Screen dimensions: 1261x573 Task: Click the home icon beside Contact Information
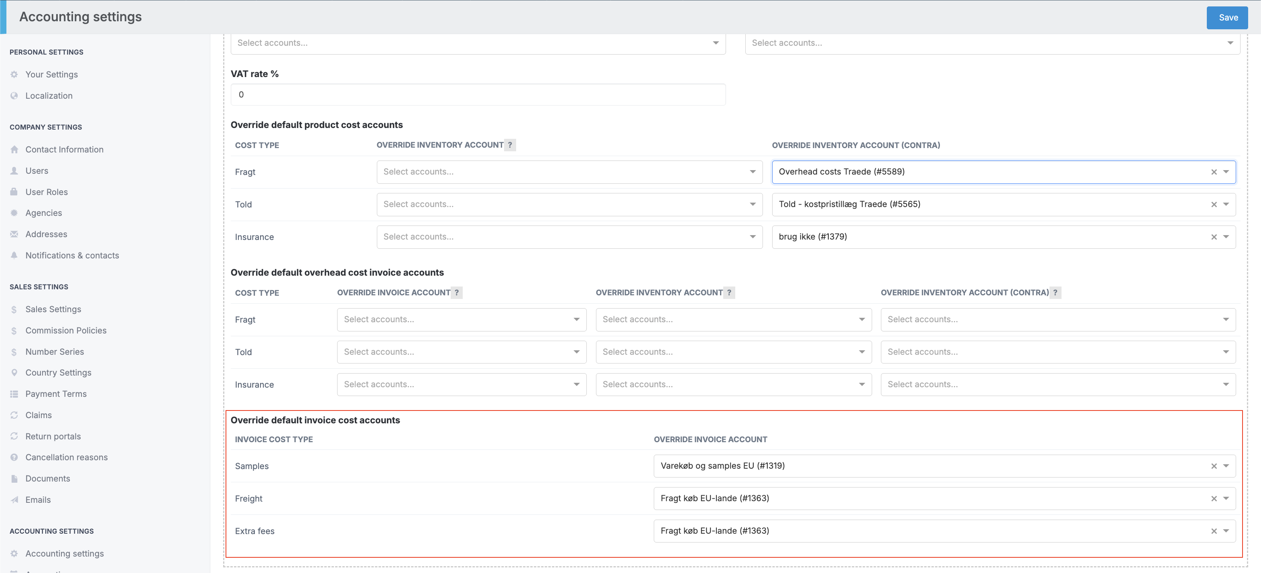(14, 150)
